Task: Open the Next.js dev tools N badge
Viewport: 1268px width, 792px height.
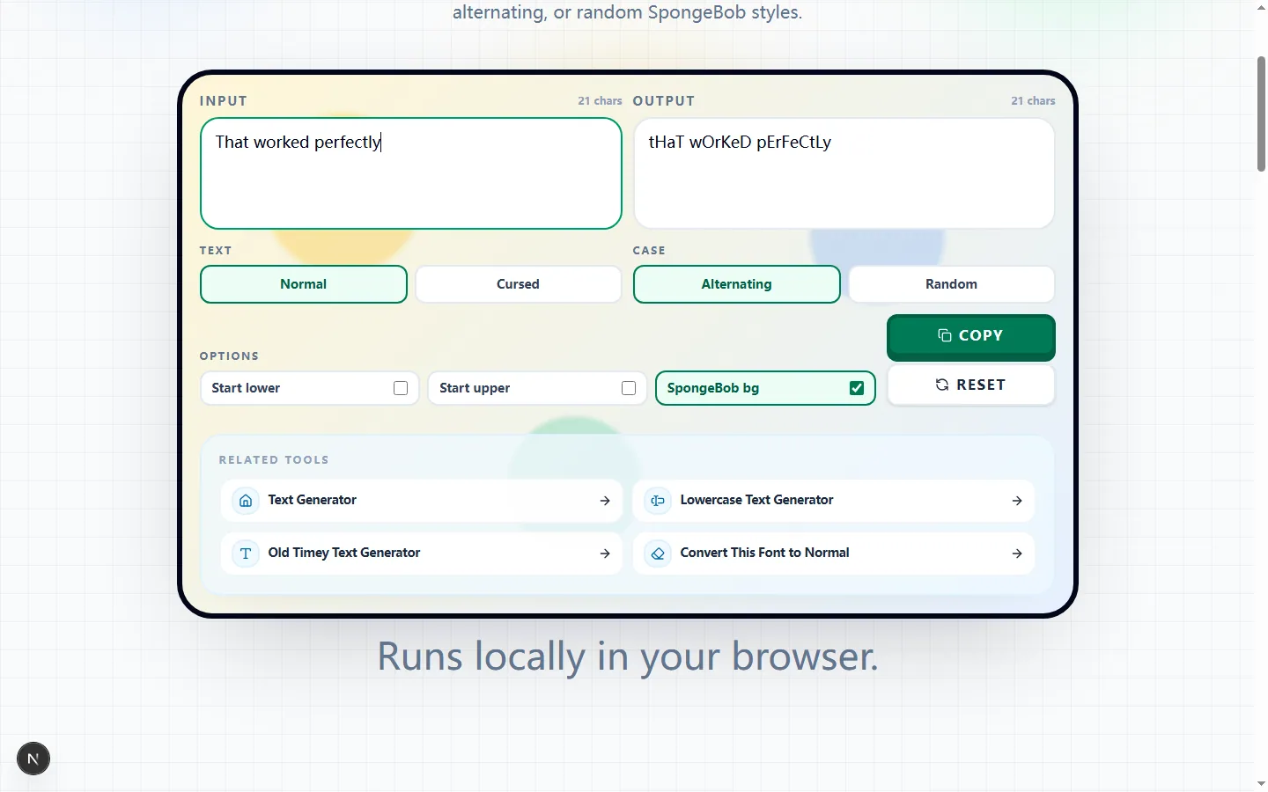Action: (33, 759)
